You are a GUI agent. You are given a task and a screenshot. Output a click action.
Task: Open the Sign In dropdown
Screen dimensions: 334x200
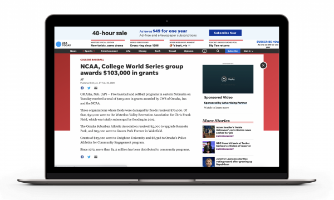point(248,51)
